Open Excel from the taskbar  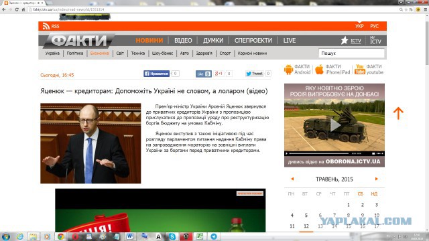pyautogui.click(x=200, y=236)
